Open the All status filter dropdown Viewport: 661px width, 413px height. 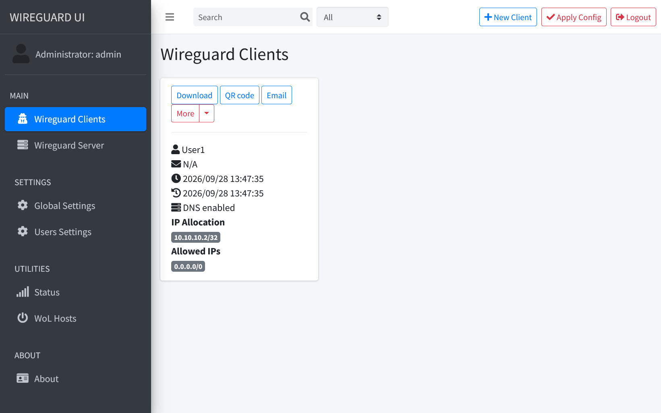[x=352, y=17]
